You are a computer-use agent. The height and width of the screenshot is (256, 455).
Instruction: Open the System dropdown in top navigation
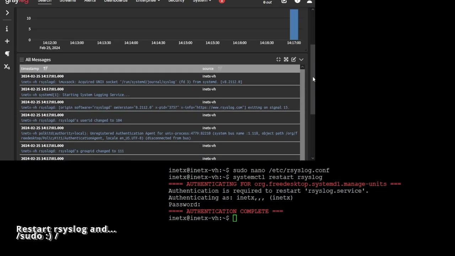tap(202, 1)
